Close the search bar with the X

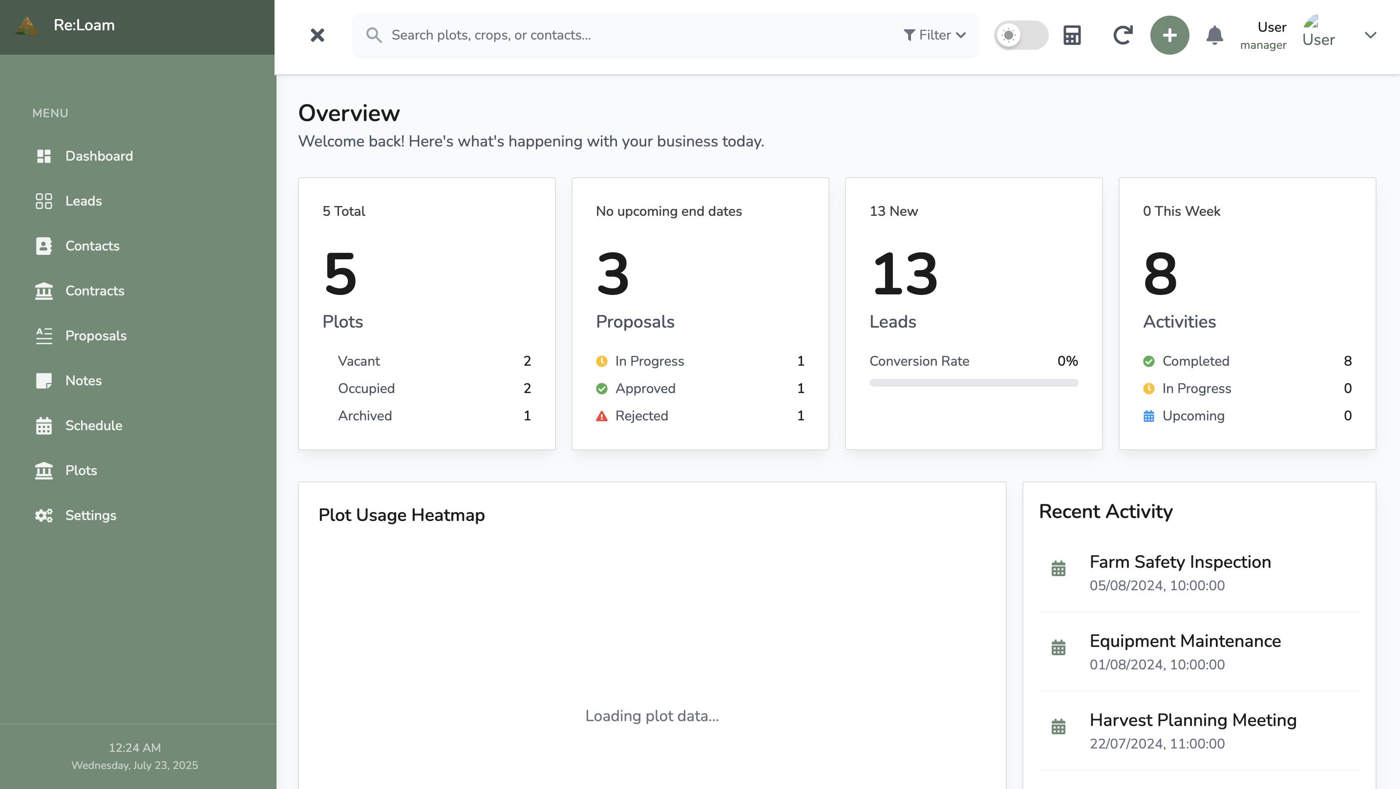318,35
